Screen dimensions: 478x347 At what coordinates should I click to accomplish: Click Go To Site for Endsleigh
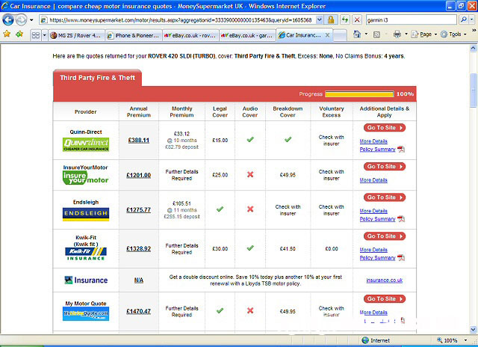click(x=385, y=197)
